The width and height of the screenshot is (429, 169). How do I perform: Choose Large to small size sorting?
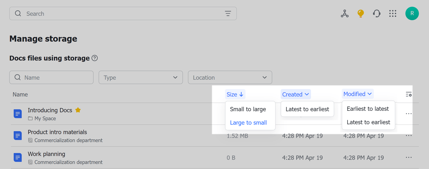coord(248,122)
